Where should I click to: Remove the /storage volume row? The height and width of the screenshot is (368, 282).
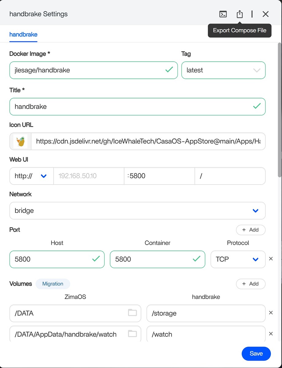[271, 313]
